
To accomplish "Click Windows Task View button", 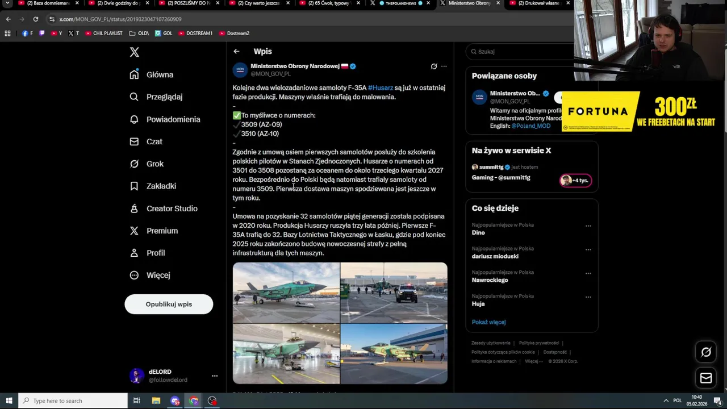I will coord(137,400).
